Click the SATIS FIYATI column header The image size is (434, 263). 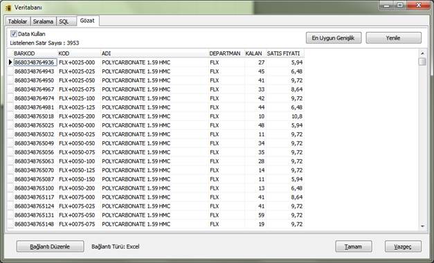[285, 53]
